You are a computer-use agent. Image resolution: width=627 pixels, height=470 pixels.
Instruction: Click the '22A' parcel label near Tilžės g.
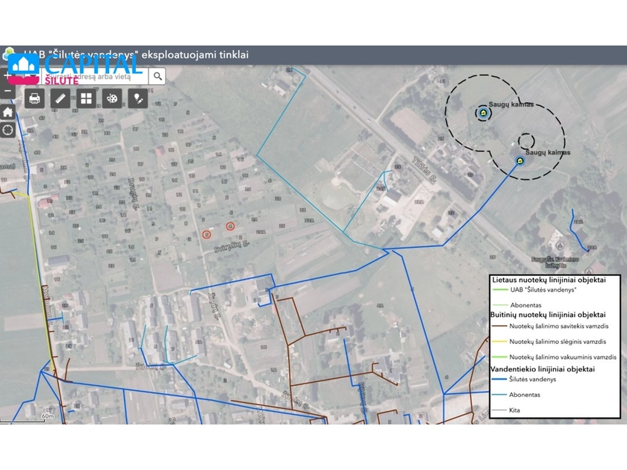(419, 202)
